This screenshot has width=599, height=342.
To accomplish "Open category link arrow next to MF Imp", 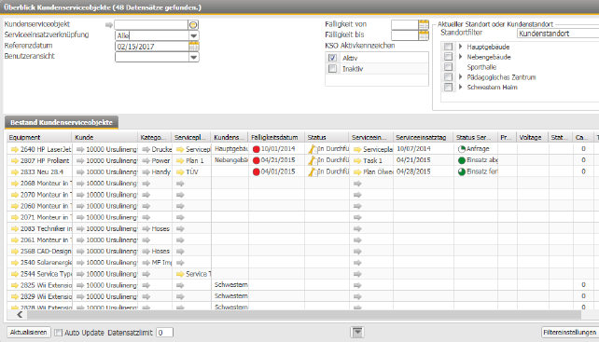I will (146, 263).
